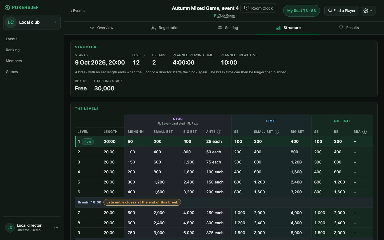The image size is (384, 240).
Task: Switch to the Results tab
Action: tap(349, 28)
